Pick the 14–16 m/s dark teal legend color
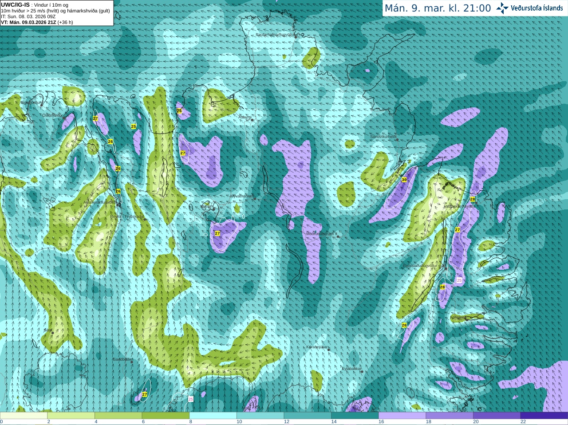The height and width of the screenshot is (425, 568). click(x=355, y=416)
